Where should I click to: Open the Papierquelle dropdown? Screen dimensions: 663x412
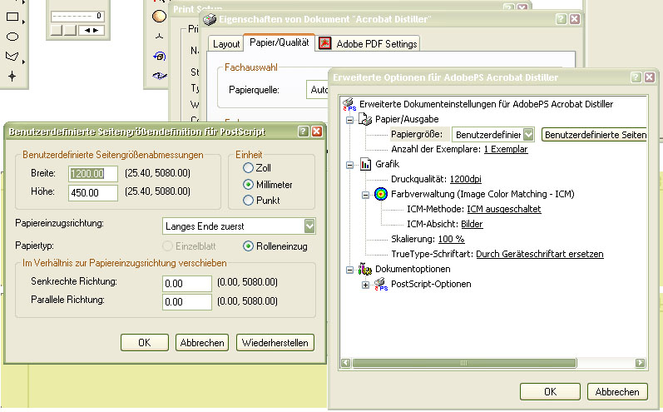click(x=317, y=90)
